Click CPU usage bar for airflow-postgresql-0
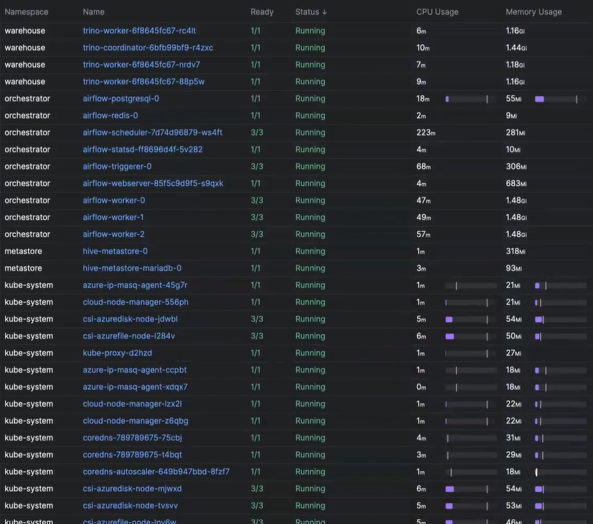The height and width of the screenshot is (524, 593). (x=468, y=99)
